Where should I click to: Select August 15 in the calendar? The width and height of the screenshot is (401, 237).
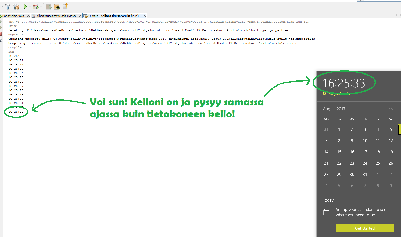pos(339,152)
